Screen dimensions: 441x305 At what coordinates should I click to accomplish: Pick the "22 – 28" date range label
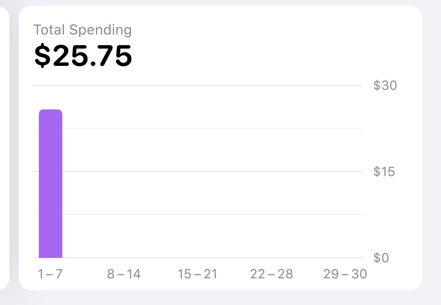tap(271, 274)
